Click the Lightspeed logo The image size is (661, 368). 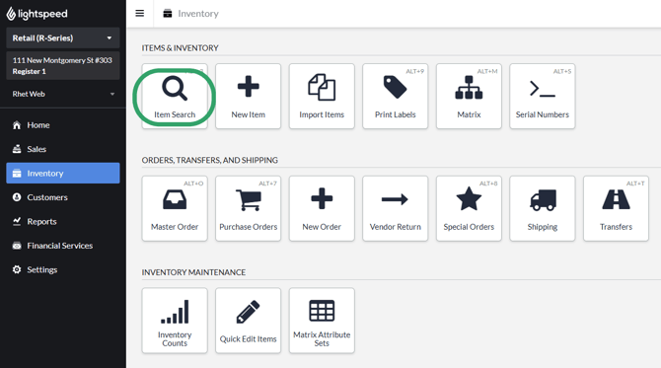click(x=37, y=14)
